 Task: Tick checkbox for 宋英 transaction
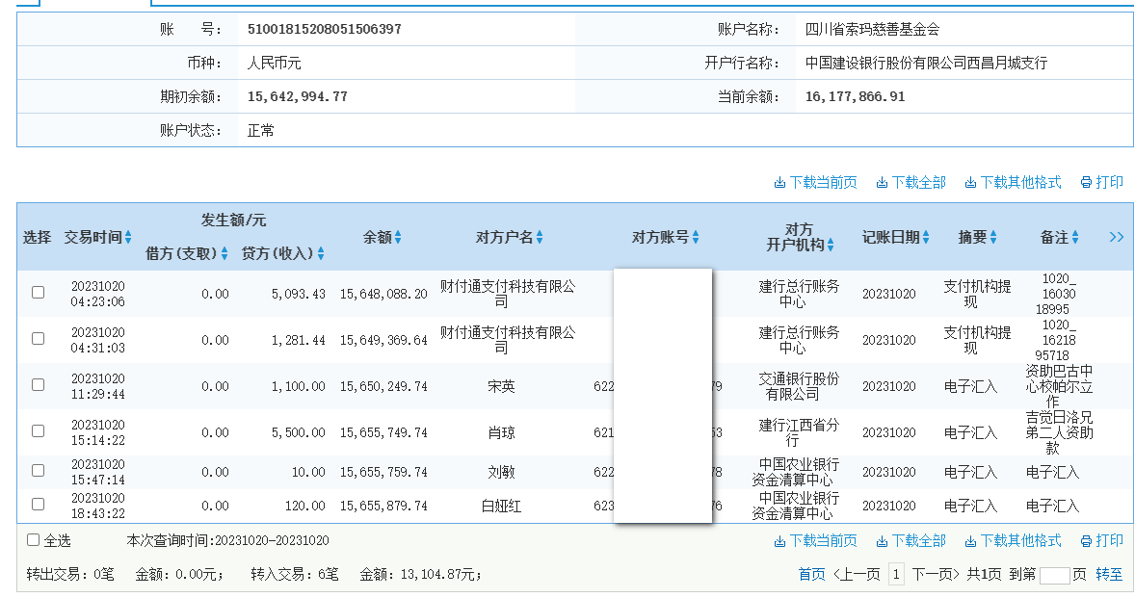point(39,385)
